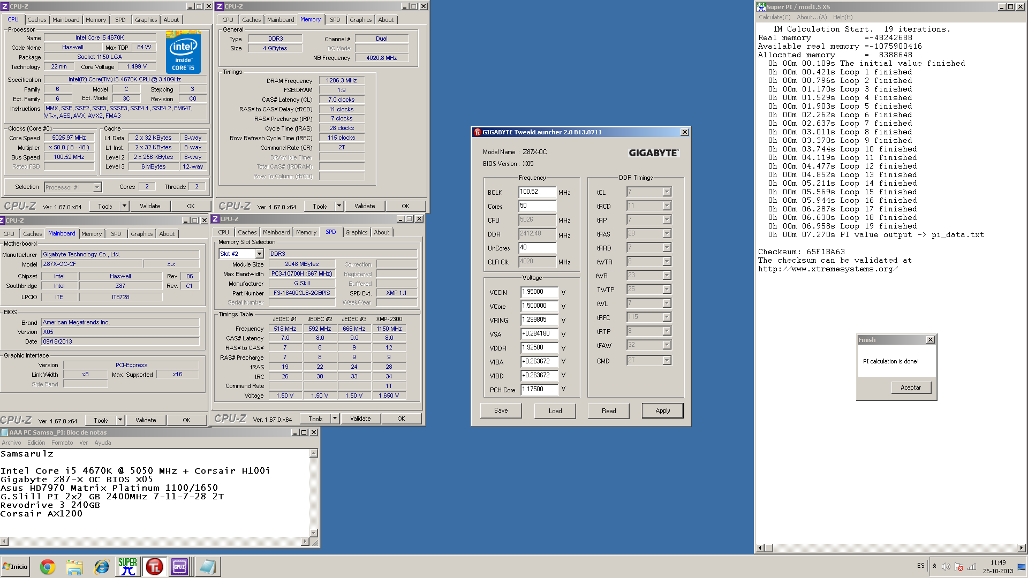
Task: Click Read in TweakLauncher
Action: tap(608, 410)
